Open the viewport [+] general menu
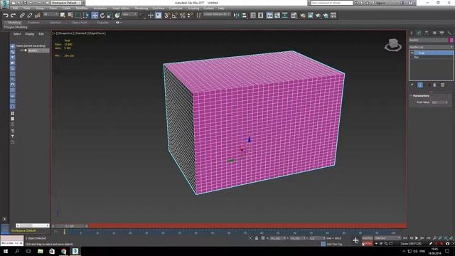 (x=54, y=33)
